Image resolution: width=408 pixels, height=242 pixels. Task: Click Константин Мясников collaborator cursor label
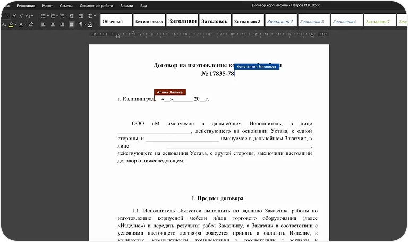click(257, 67)
